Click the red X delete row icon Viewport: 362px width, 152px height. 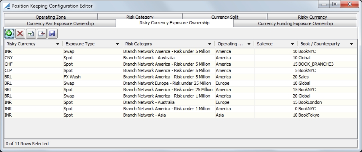coord(20,34)
